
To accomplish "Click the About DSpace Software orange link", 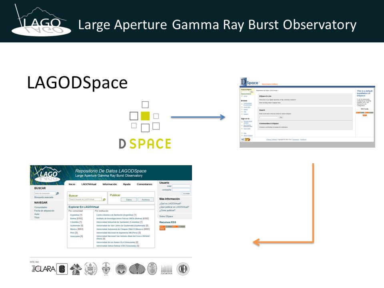I will (270, 84).
